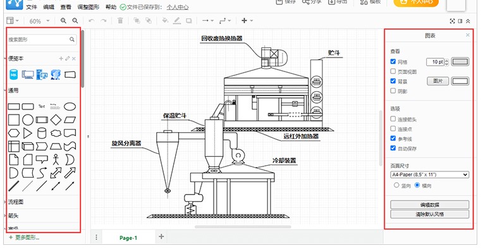Select the 横向 landscape radio button
The height and width of the screenshot is (248, 483).
point(417,185)
